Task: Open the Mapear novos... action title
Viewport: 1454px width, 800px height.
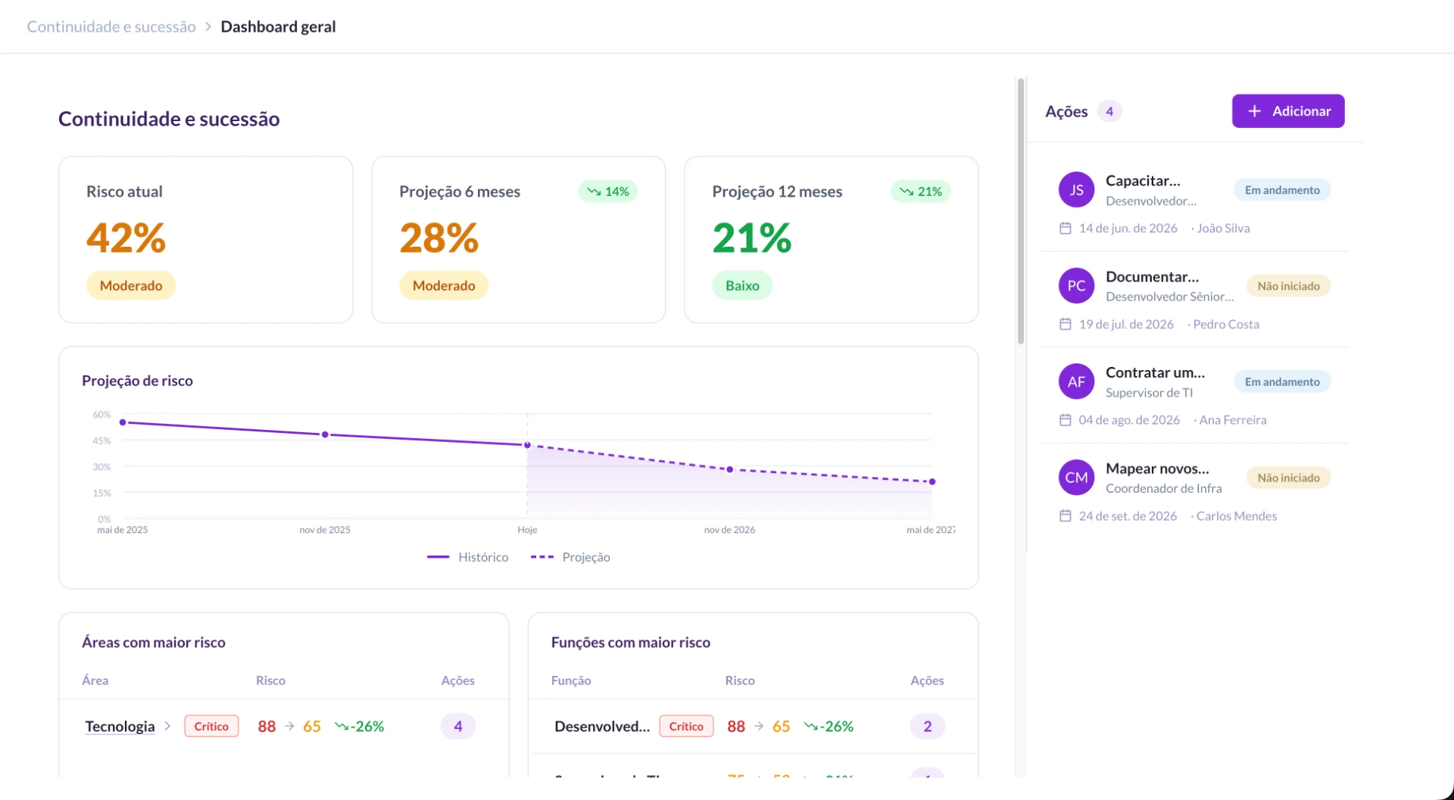Action: [x=1157, y=468]
